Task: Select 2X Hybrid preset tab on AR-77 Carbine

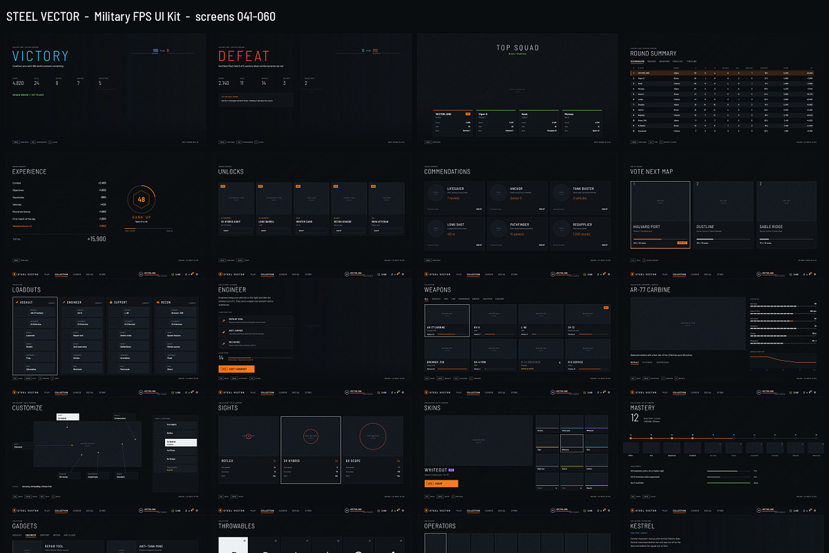Action: click(647, 362)
